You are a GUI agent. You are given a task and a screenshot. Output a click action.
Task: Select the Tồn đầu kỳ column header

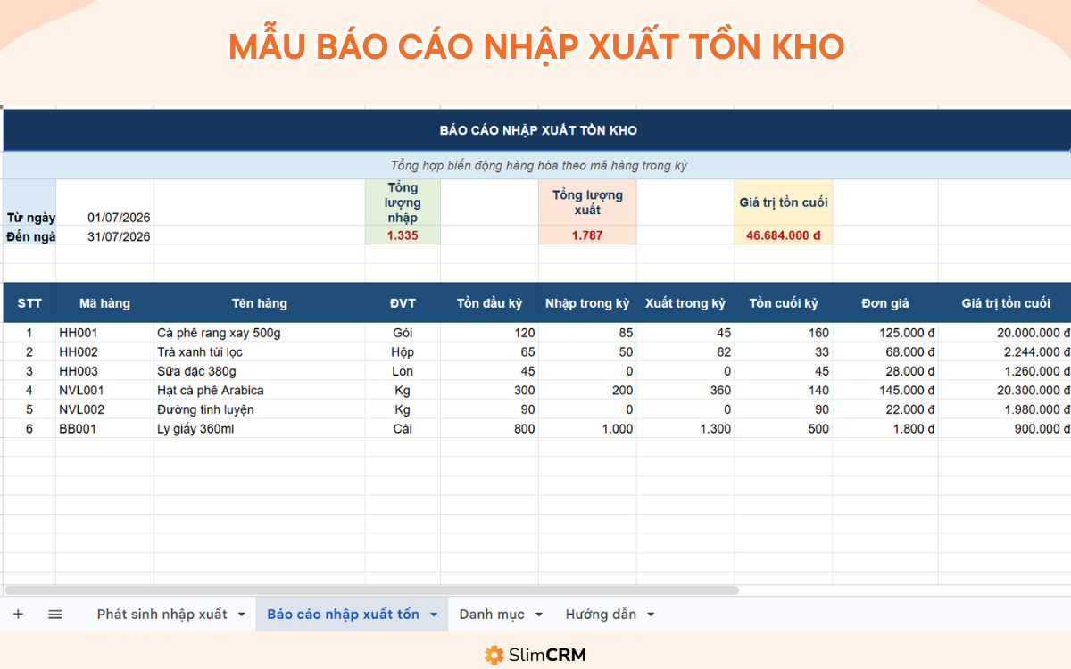pos(489,303)
